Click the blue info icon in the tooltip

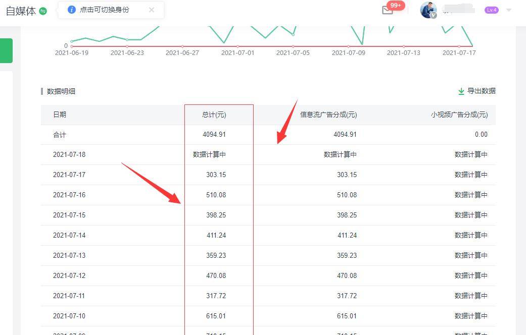[x=72, y=10]
